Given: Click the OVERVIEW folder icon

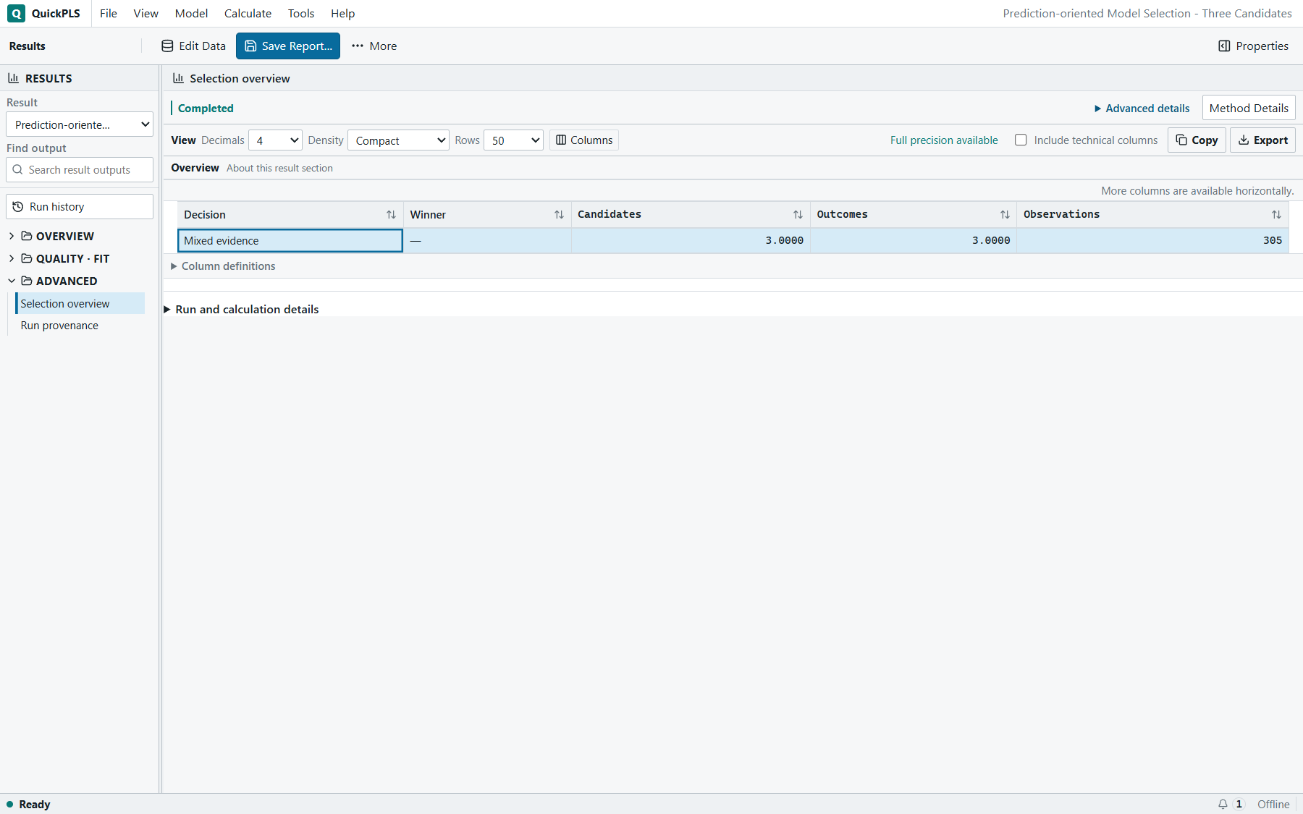Looking at the screenshot, I should click(27, 236).
